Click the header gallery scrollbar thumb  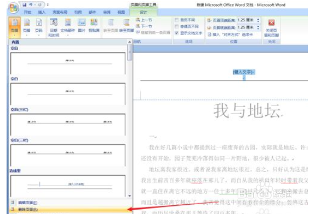[x=129, y=52]
